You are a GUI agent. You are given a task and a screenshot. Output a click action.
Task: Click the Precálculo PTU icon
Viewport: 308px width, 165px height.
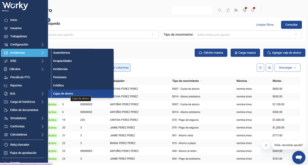pyautogui.click(x=6, y=77)
